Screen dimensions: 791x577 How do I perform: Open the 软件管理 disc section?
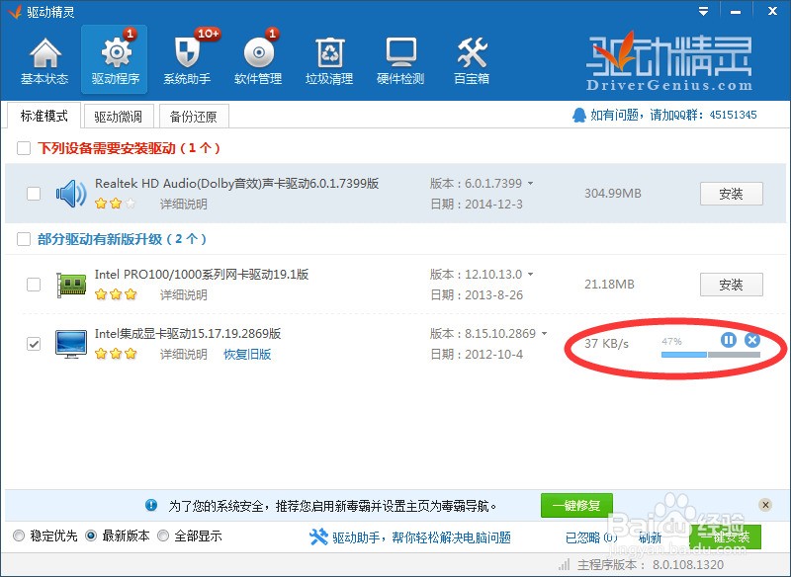tap(258, 60)
